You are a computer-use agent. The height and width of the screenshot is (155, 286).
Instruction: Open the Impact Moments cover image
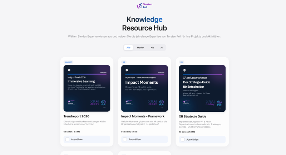coord(144,88)
